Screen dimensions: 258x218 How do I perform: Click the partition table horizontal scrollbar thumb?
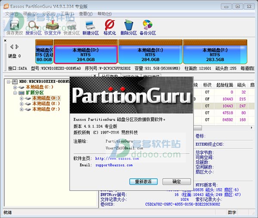point(198,127)
